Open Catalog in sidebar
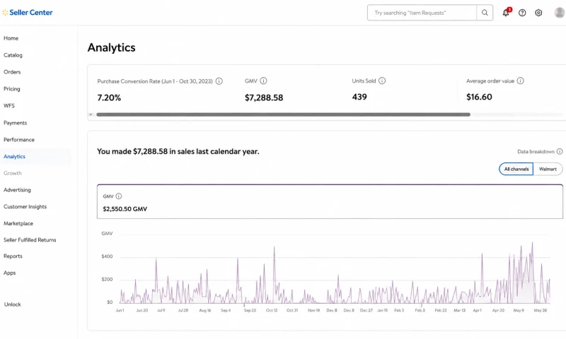 tap(13, 55)
